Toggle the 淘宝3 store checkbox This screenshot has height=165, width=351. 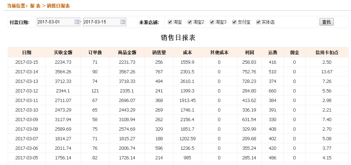(x=212, y=22)
